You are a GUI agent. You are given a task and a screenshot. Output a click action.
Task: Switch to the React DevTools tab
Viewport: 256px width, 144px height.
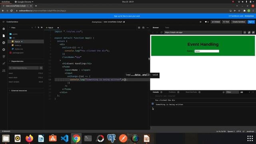coord(191,92)
